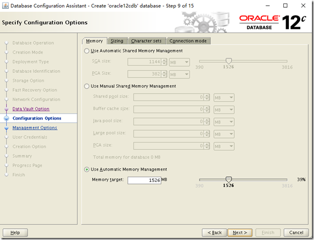The image size is (314, 240).
Task: Select Use Automatic Memory Management radio
Action: [x=86, y=170]
